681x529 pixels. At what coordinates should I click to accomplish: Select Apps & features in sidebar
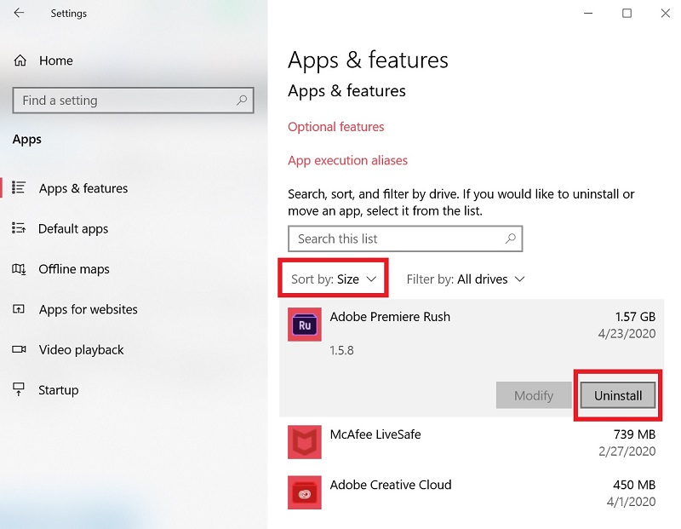pyautogui.click(x=83, y=188)
